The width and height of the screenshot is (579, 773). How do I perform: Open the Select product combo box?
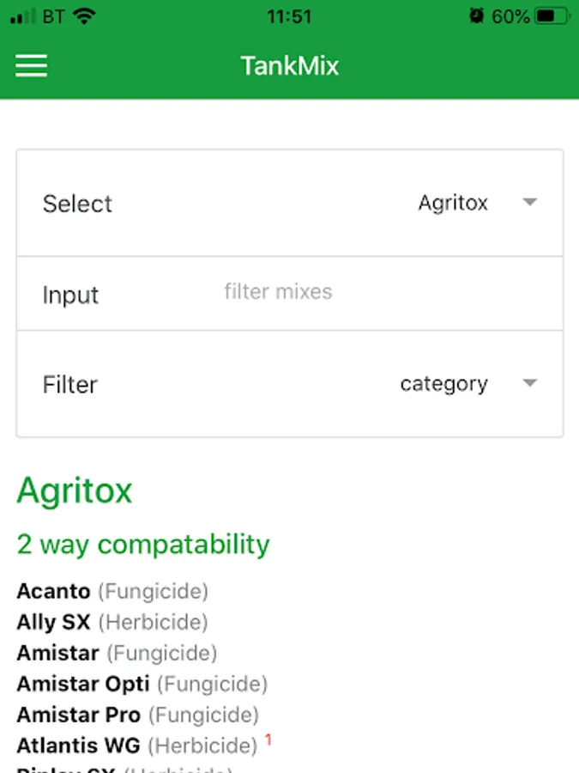click(290, 204)
